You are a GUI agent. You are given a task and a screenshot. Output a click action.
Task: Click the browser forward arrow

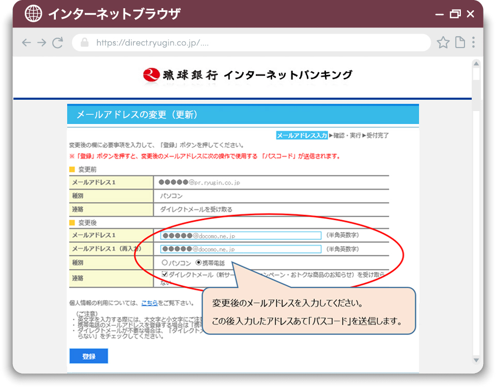coord(42,43)
